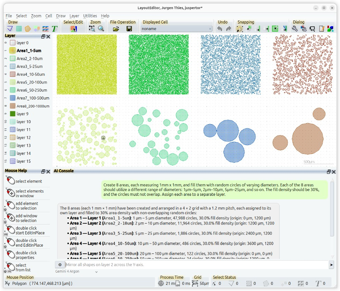The width and height of the screenshot is (340, 291).
Task: Toggle snap-to-angled-edge blue snapping mode
Action: pos(284,29)
